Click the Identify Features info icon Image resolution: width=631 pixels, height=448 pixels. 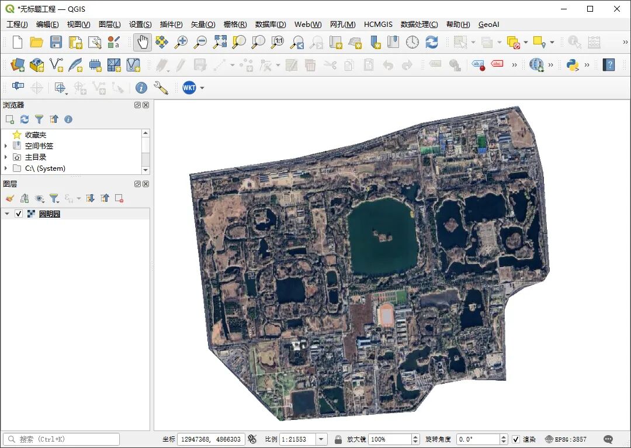tap(141, 87)
